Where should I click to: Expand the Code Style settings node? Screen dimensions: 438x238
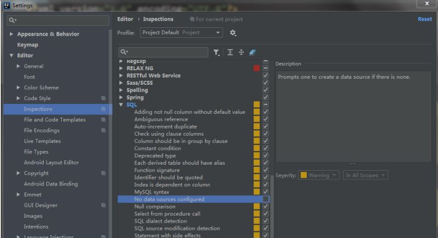point(18,98)
